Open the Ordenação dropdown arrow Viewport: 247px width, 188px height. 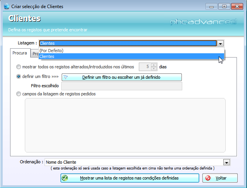[227, 162]
